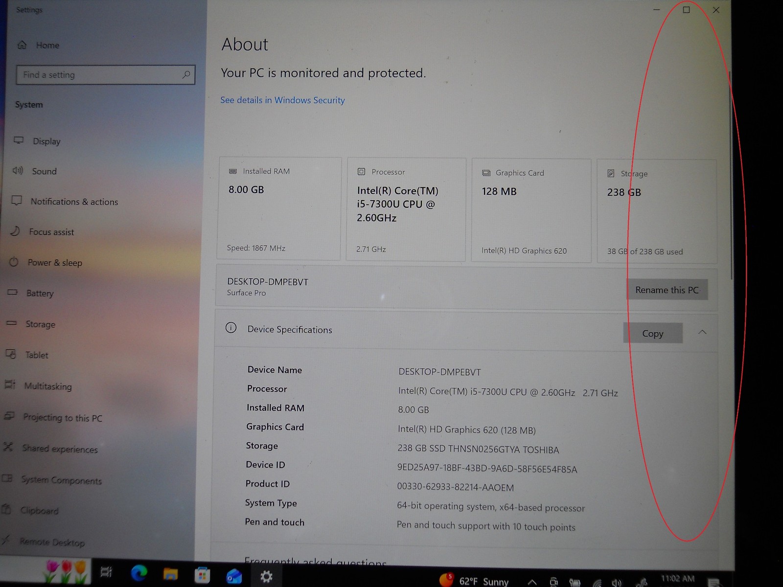The image size is (783, 587).
Task: Select the Clipboard icon in sidebar
Action: (6, 509)
